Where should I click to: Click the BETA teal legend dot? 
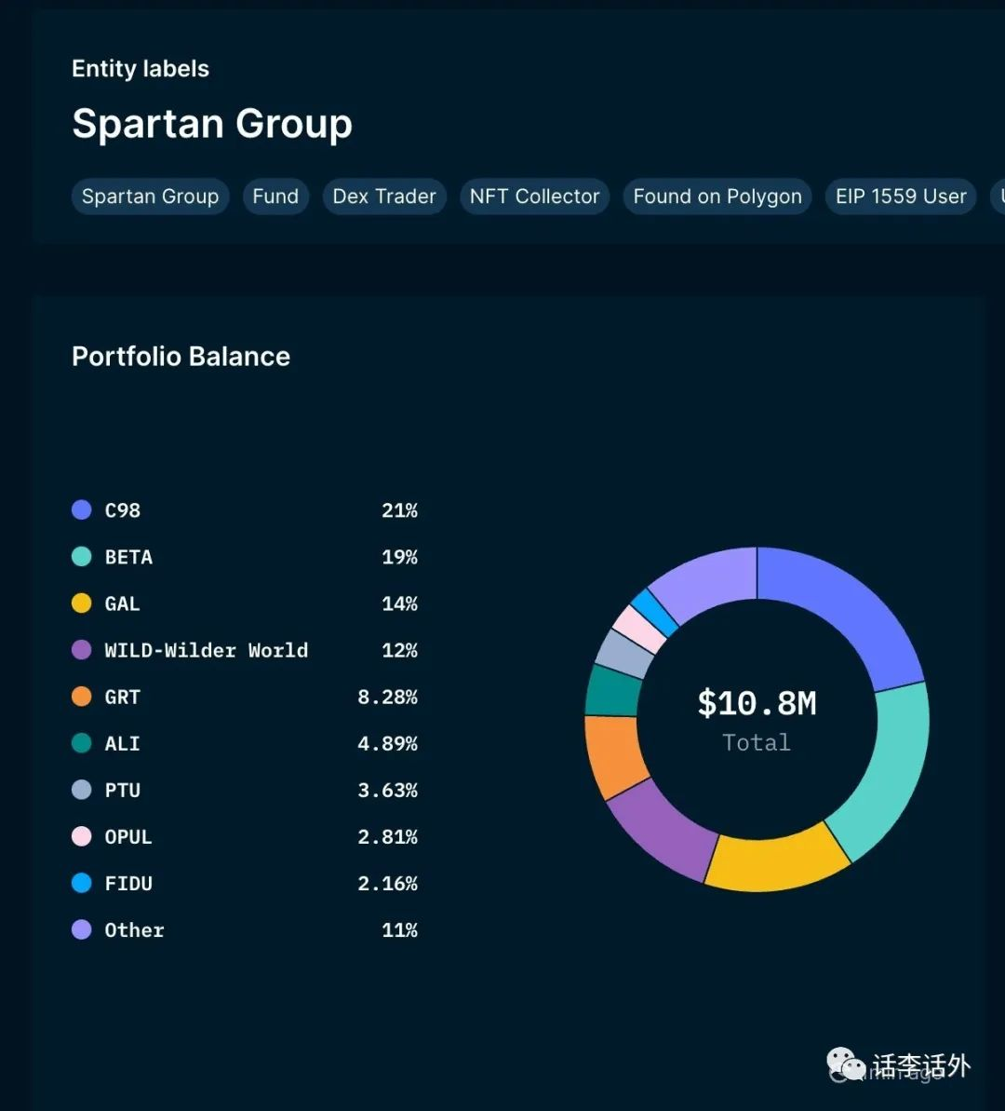(x=82, y=557)
